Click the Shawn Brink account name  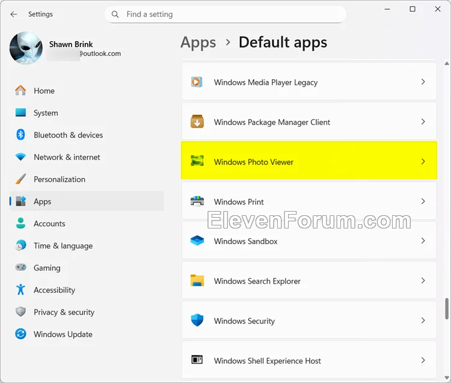click(71, 44)
